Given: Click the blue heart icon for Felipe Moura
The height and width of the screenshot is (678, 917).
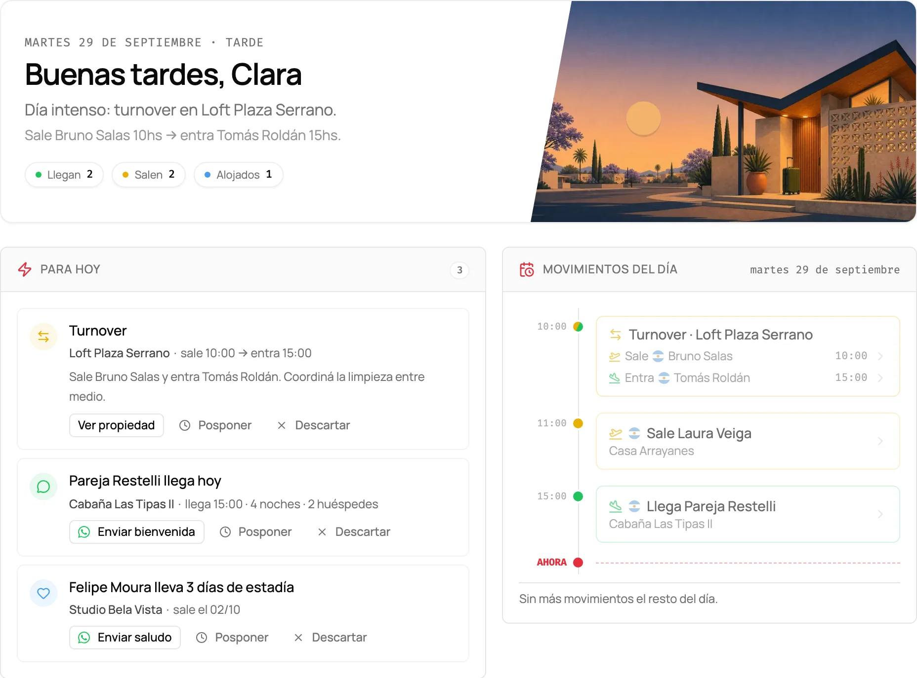Looking at the screenshot, I should (x=43, y=593).
